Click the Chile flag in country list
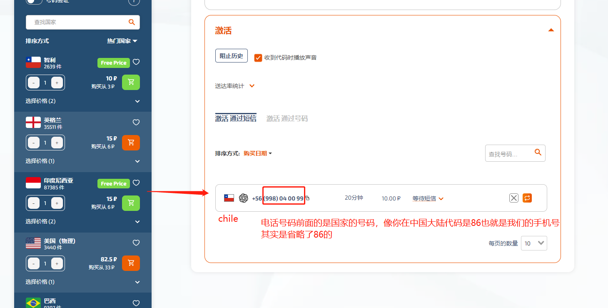 pyautogui.click(x=33, y=63)
